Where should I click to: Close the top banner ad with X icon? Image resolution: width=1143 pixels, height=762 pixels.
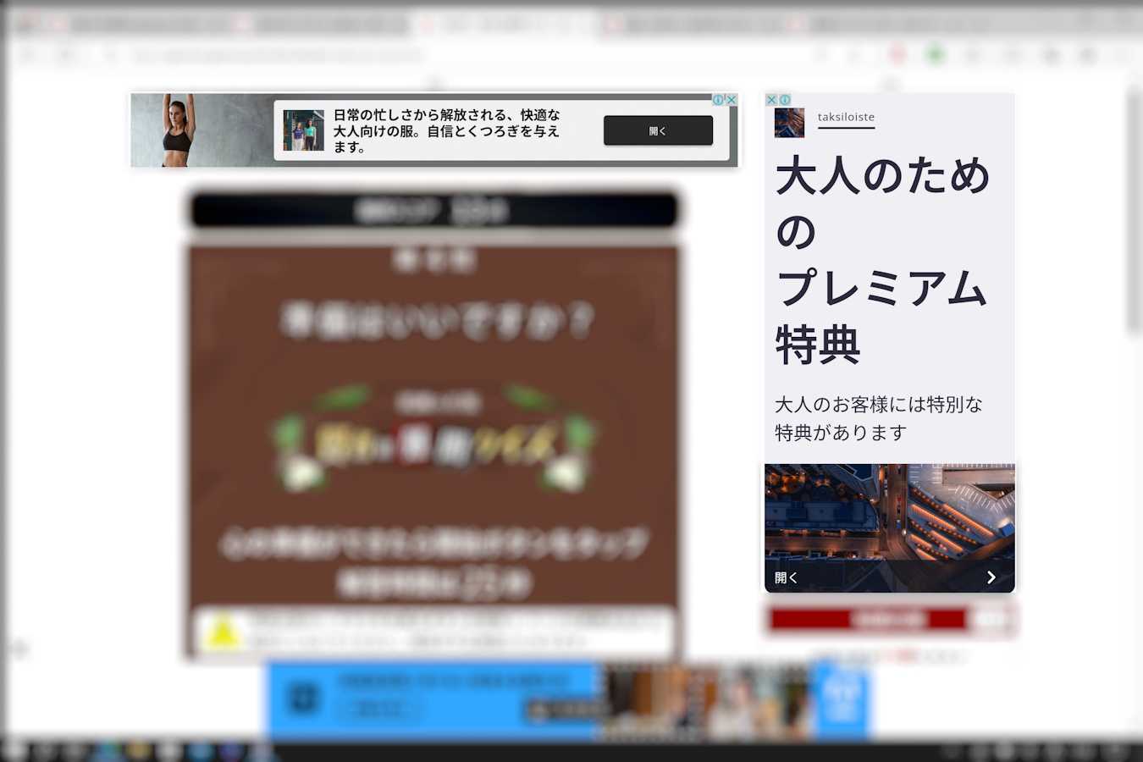732,100
